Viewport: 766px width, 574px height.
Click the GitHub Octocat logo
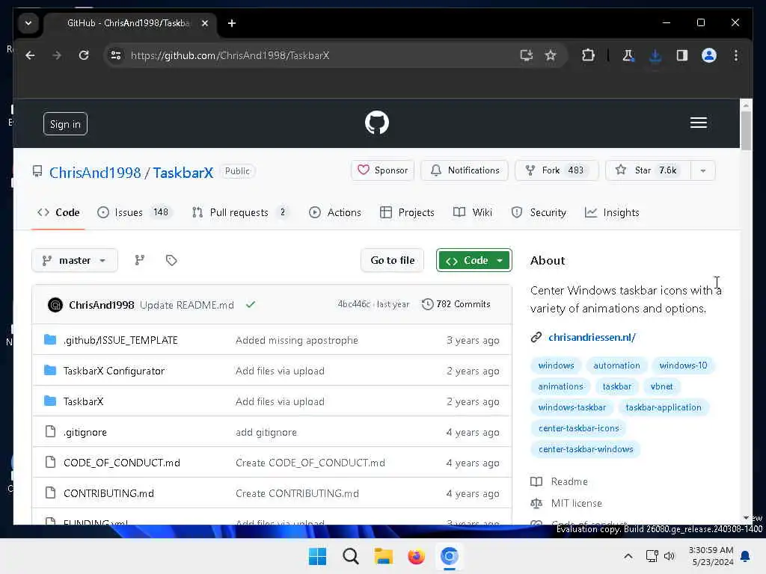(377, 123)
